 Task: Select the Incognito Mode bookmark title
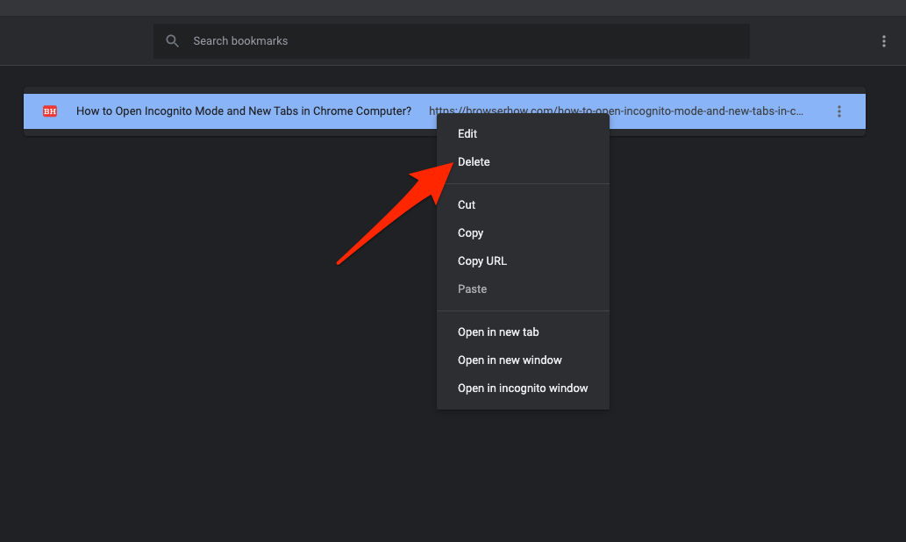[244, 111]
